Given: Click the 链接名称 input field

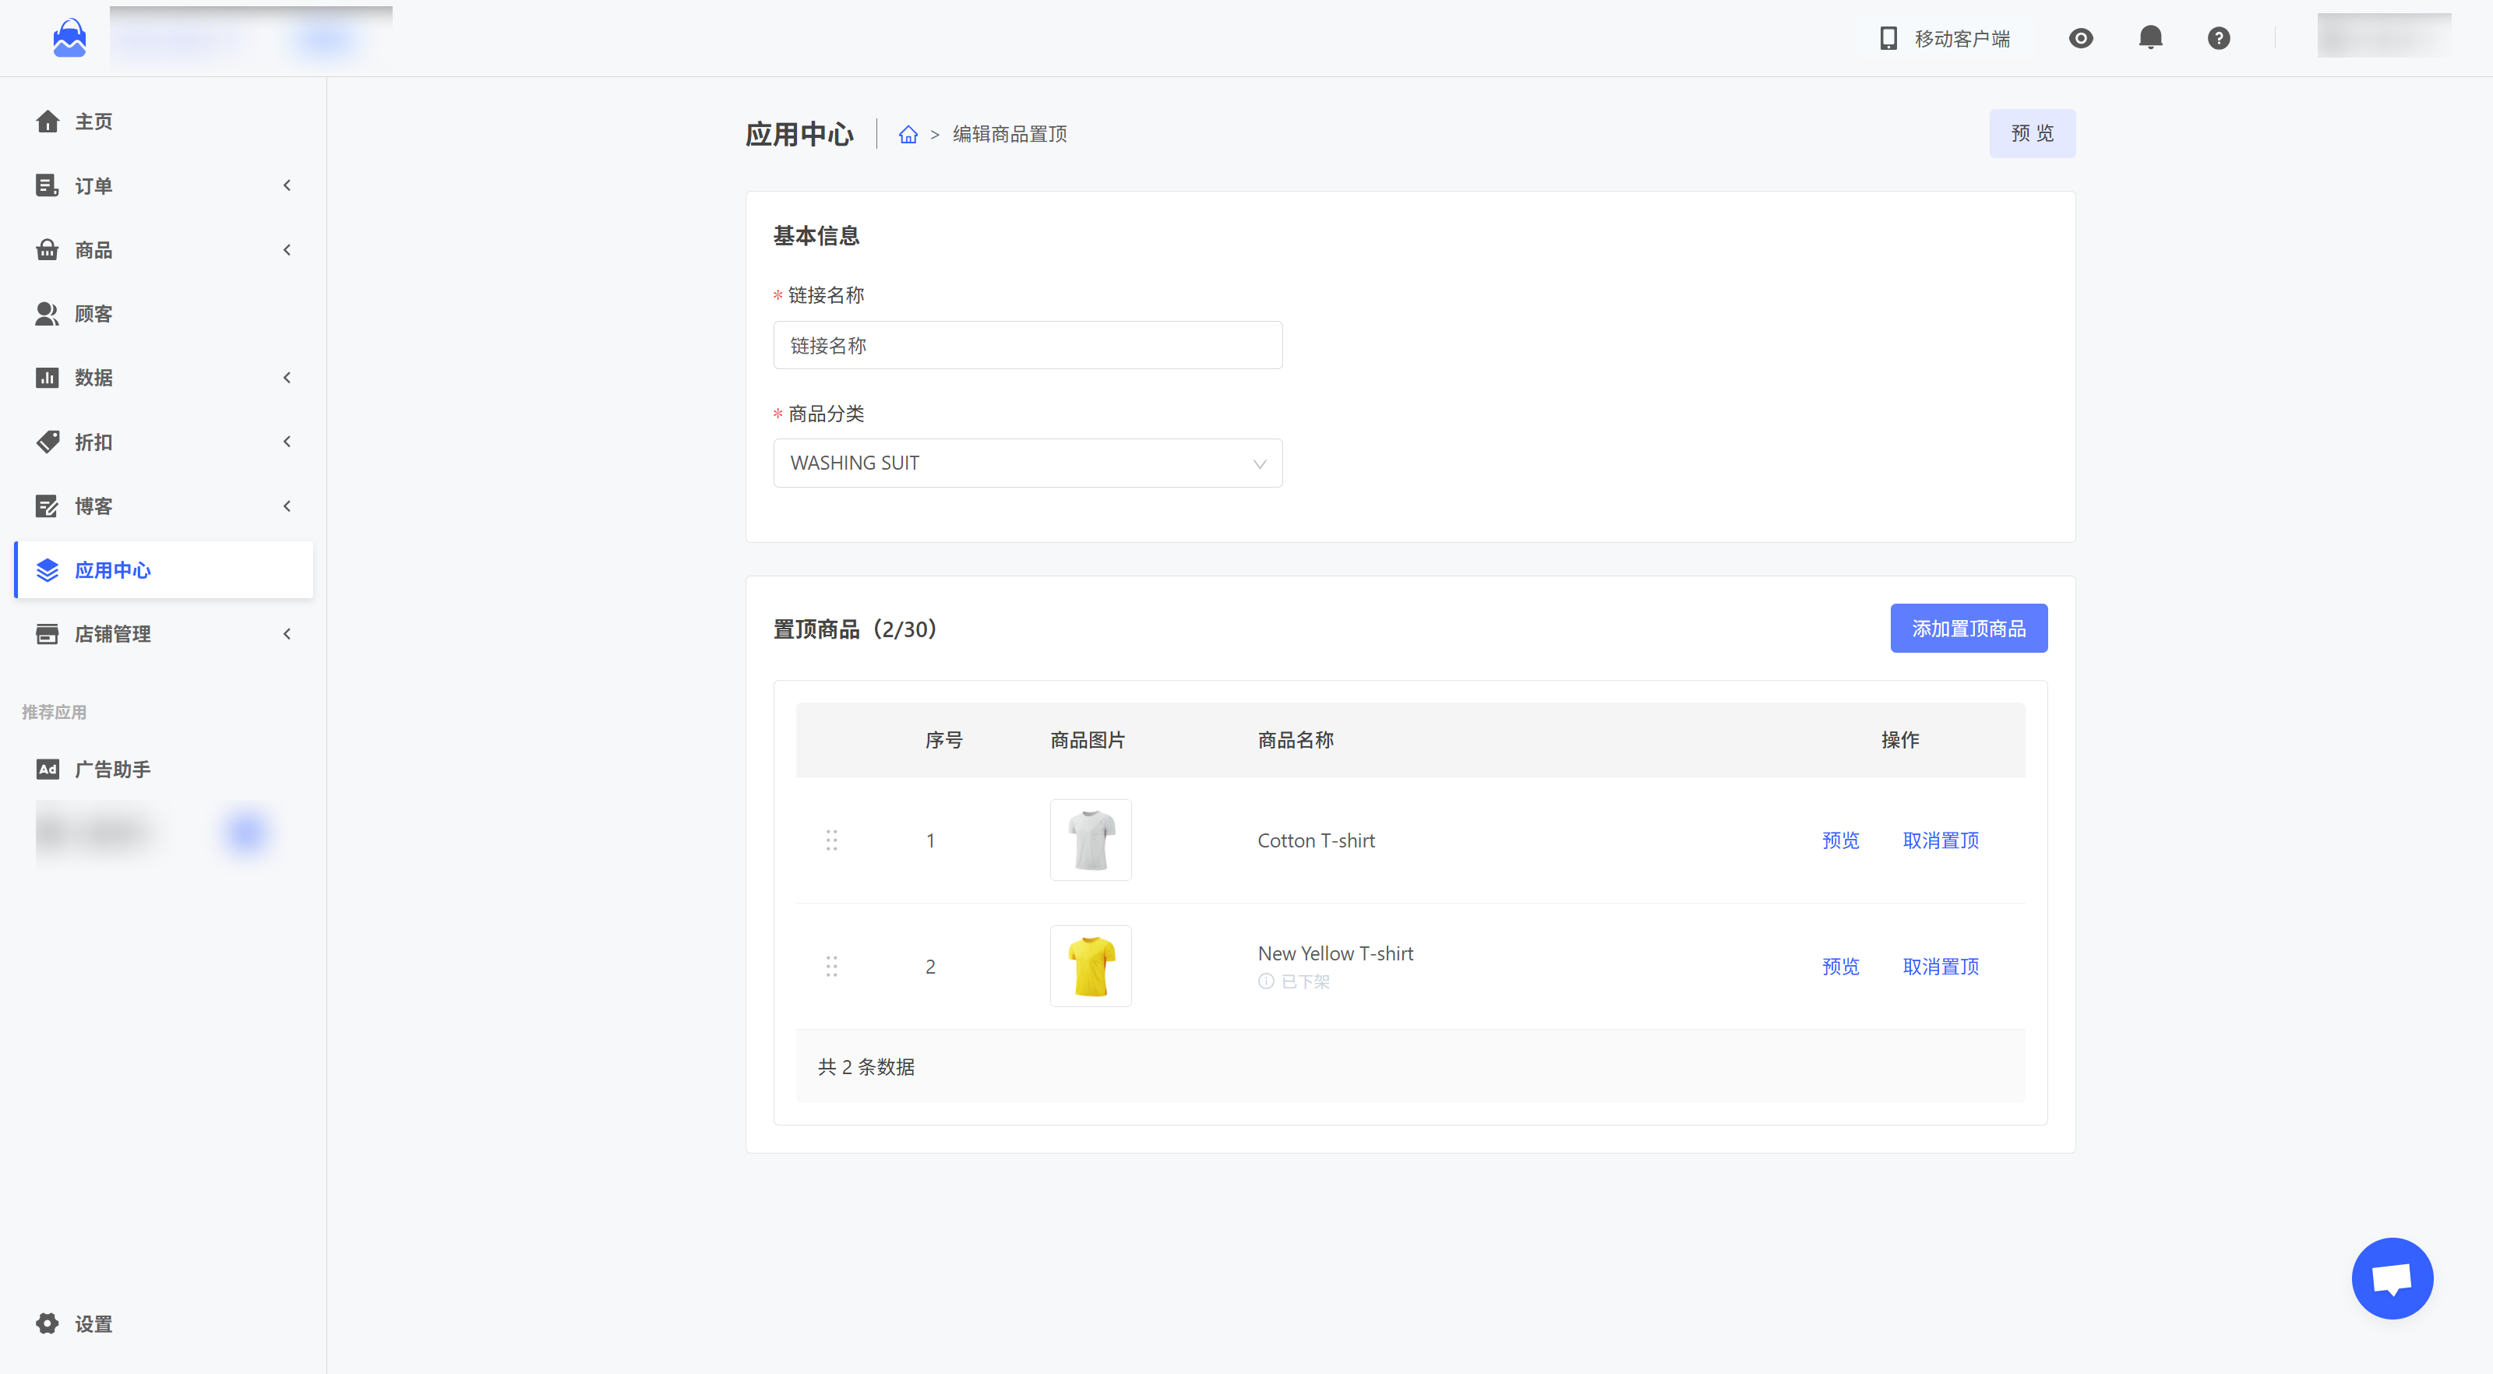Looking at the screenshot, I should [x=1027, y=345].
